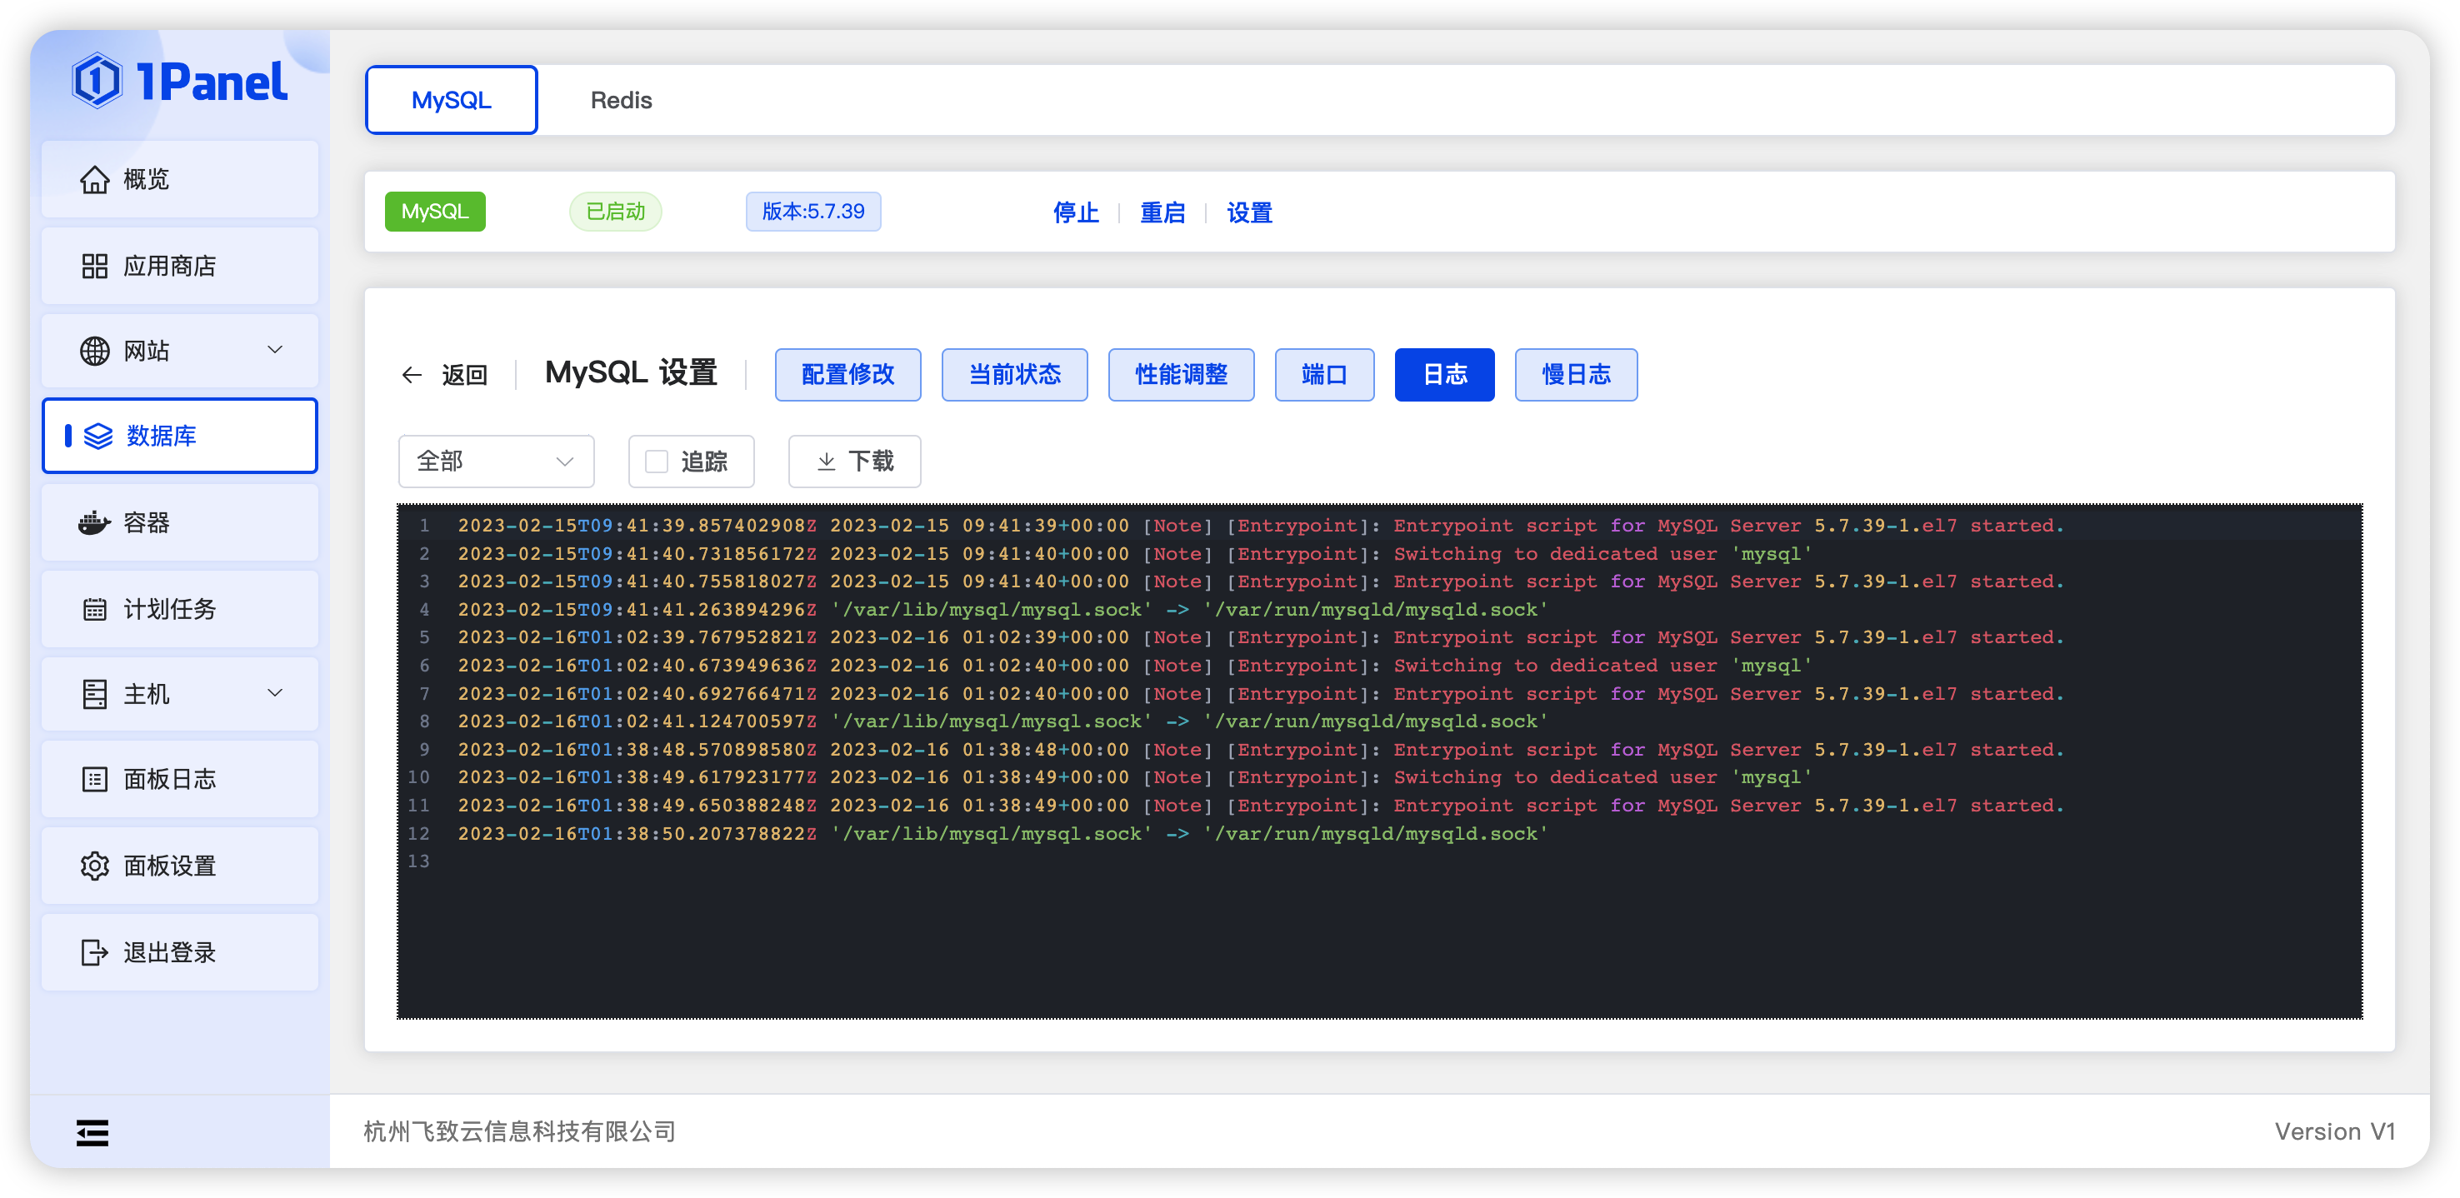Switch to the Redis tab
Screen dimensions: 2460x1198
[621, 99]
